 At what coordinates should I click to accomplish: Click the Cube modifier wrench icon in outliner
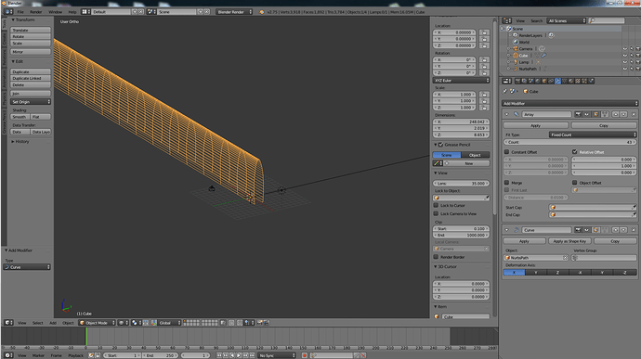click(x=544, y=56)
